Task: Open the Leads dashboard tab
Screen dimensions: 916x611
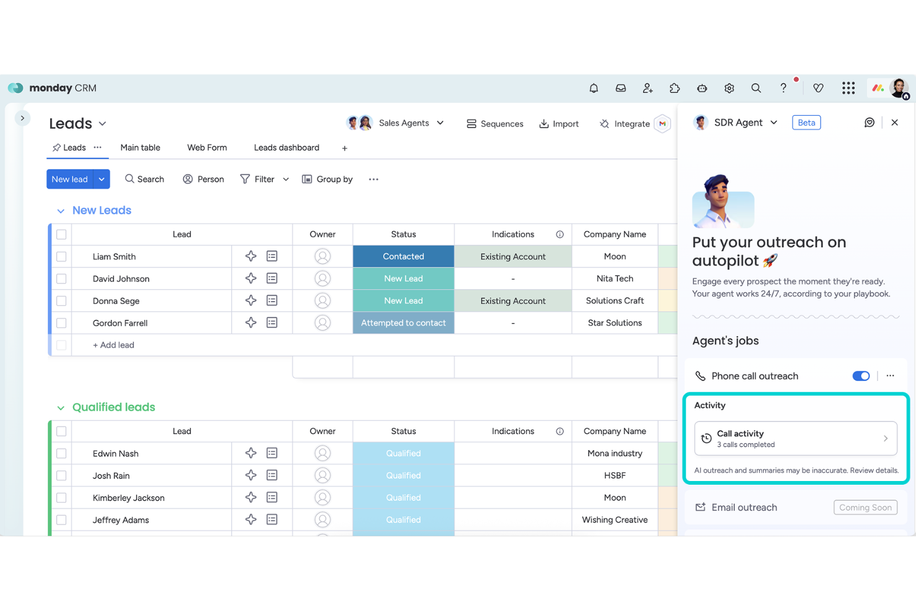Action: coord(286,147)
